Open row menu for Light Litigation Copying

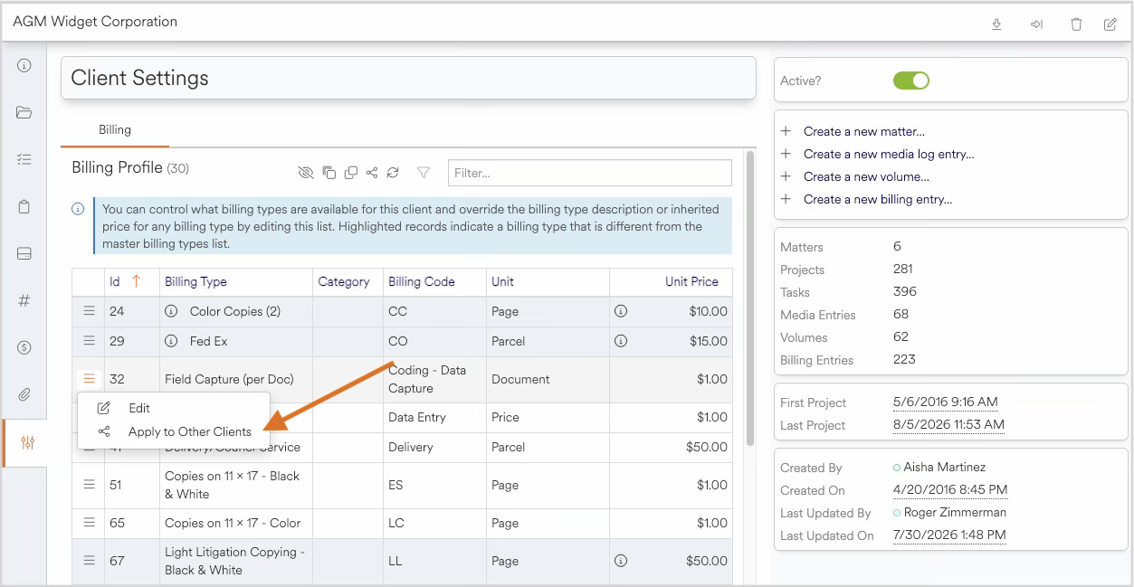coord(89,561)
